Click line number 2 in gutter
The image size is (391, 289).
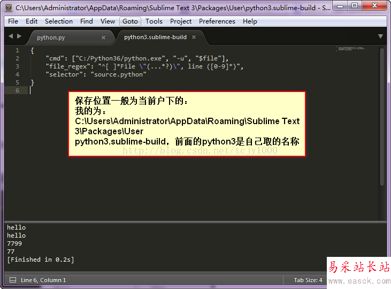[17, 59]
